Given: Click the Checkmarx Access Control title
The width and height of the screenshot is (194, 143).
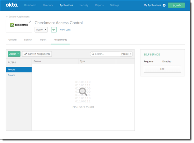Looking at the screenshot, I should coord(59,23).
